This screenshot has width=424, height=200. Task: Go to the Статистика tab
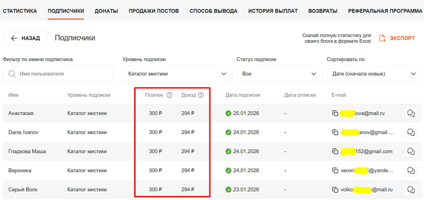coord(20,11)
